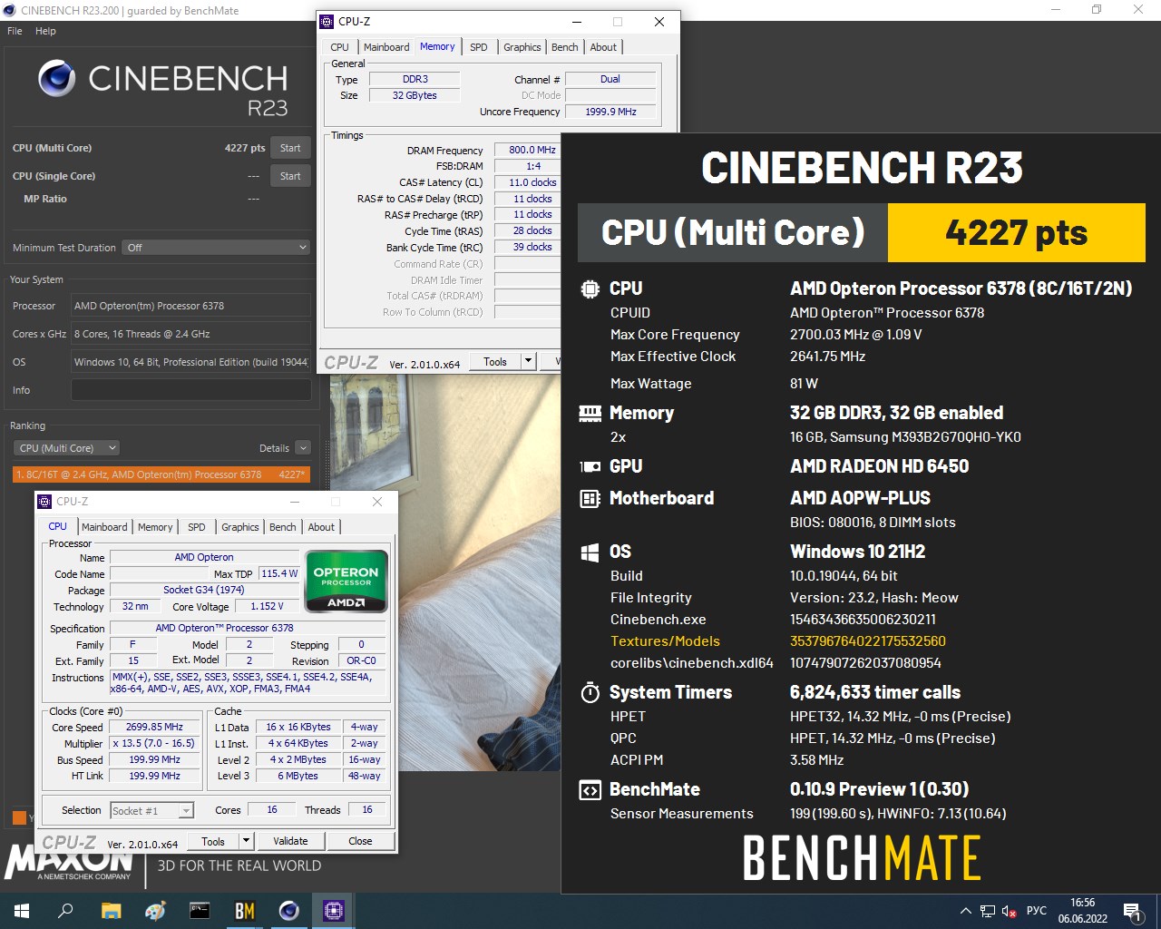
Task: Open Minimum Test Duration dropdown
Action: point(217,248)
